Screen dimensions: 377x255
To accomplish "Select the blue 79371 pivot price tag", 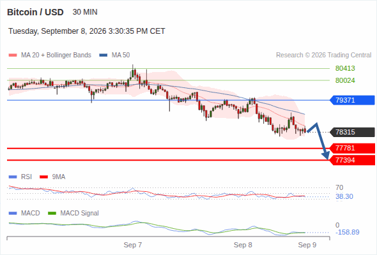I will click(x=353, y=100).
